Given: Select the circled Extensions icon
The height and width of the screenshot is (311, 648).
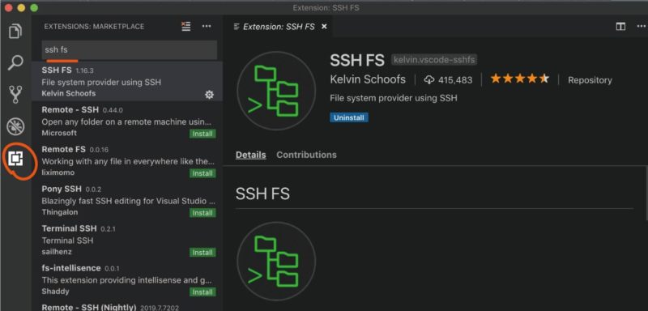Looking at the screenshot, I should point(15,159).
